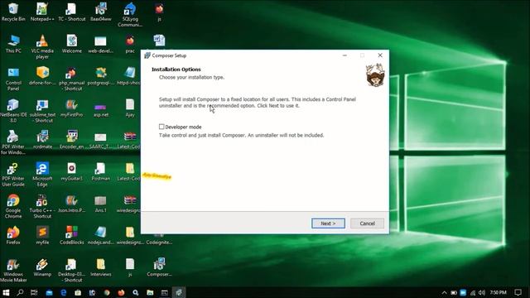Open Edge from the taskbar
Viewport: 530px width, 298px height.
[x=63, y=292]
